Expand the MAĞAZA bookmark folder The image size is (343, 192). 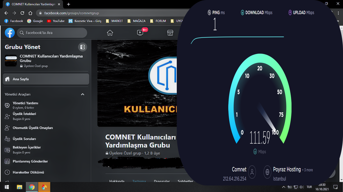[x=136, y=21]
